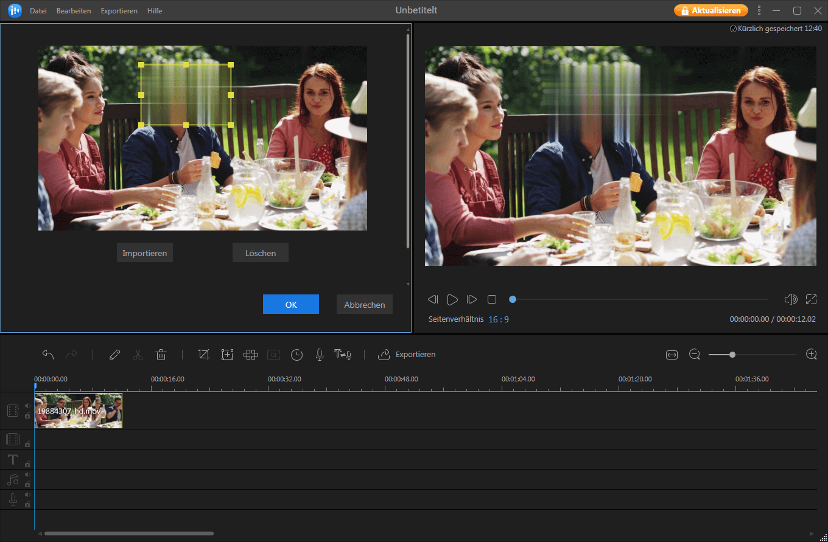Click the clock duration icon
Image resolution: width=828 pixels, height=542 pixels.
[296, 355]
